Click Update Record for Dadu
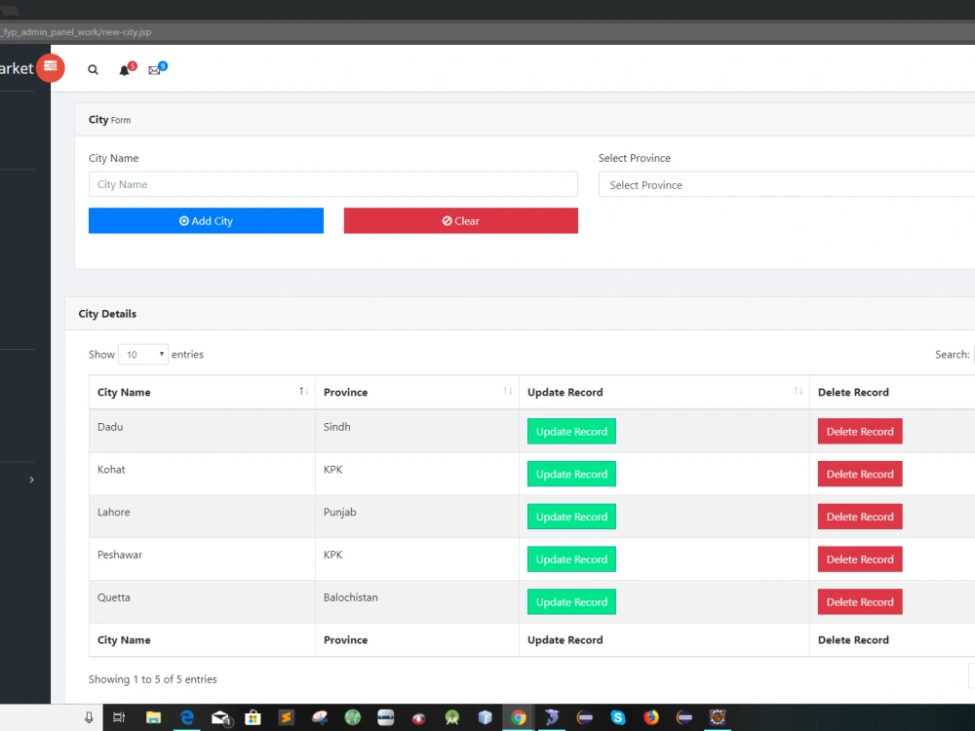 coord(571,432)
